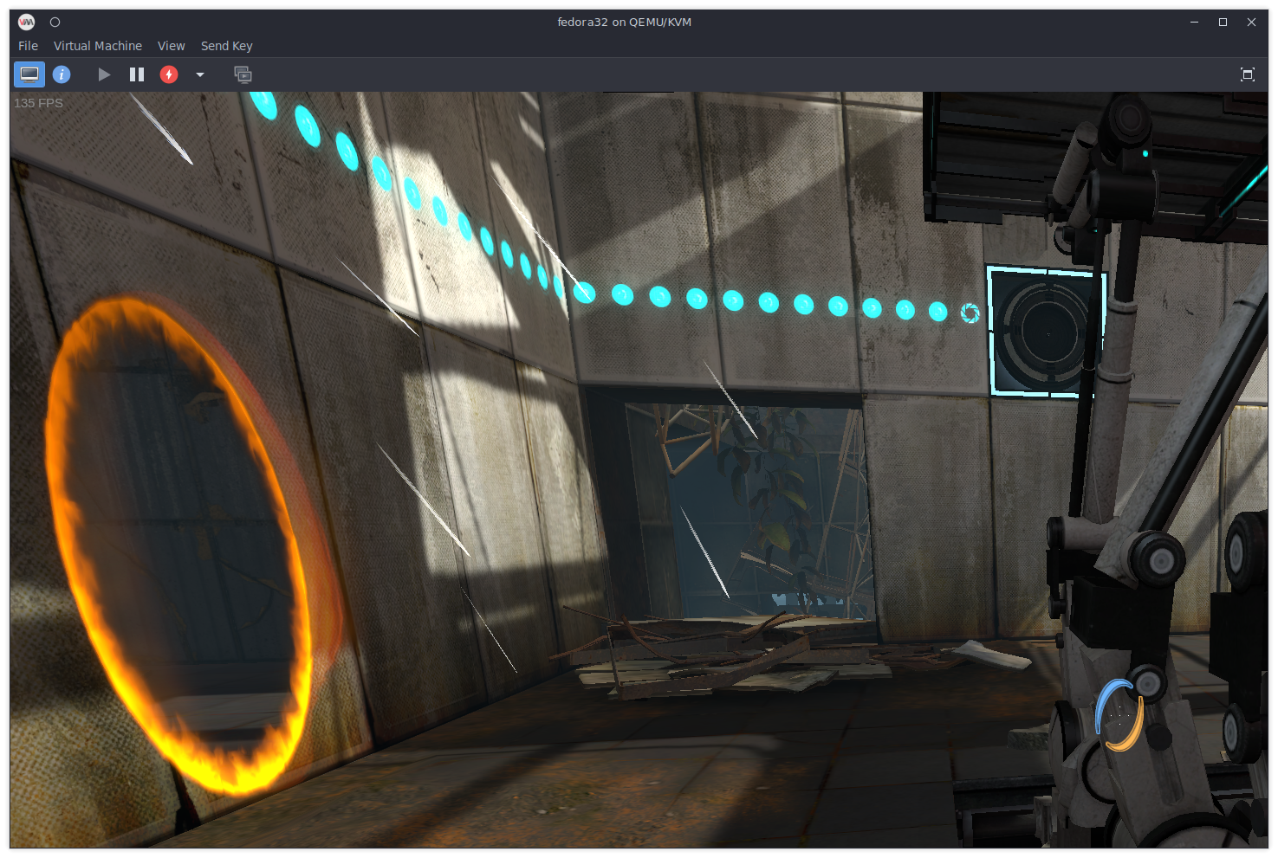Open the Send Key menu
The height and width of the screenshot is (858, 1278).
(227, 46)
